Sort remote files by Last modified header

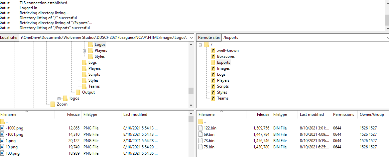pos(314,115)
